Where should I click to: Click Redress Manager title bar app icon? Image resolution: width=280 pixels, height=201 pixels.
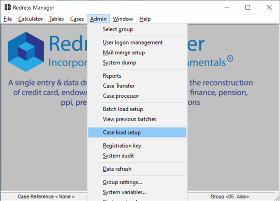tap(7, 7)
